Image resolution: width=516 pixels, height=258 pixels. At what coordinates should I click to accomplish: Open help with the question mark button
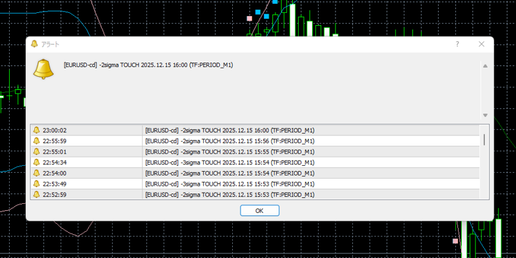[457, 44]
